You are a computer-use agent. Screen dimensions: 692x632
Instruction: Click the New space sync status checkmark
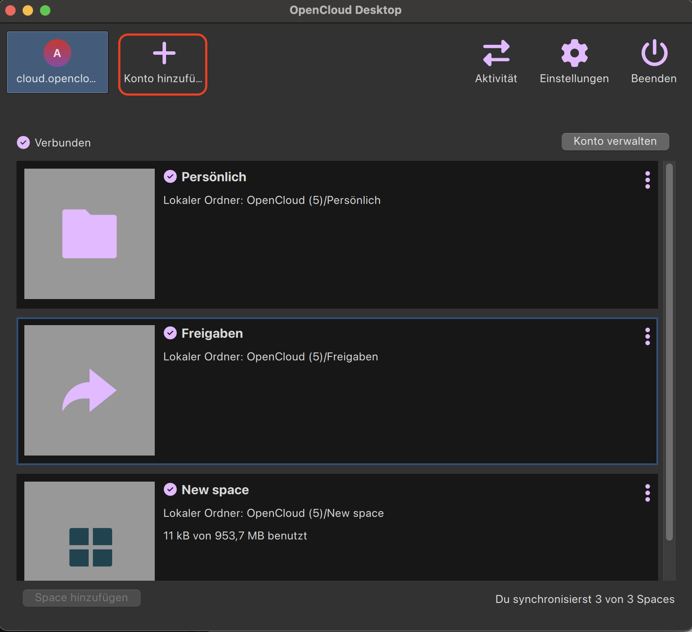tap(170, 489)
